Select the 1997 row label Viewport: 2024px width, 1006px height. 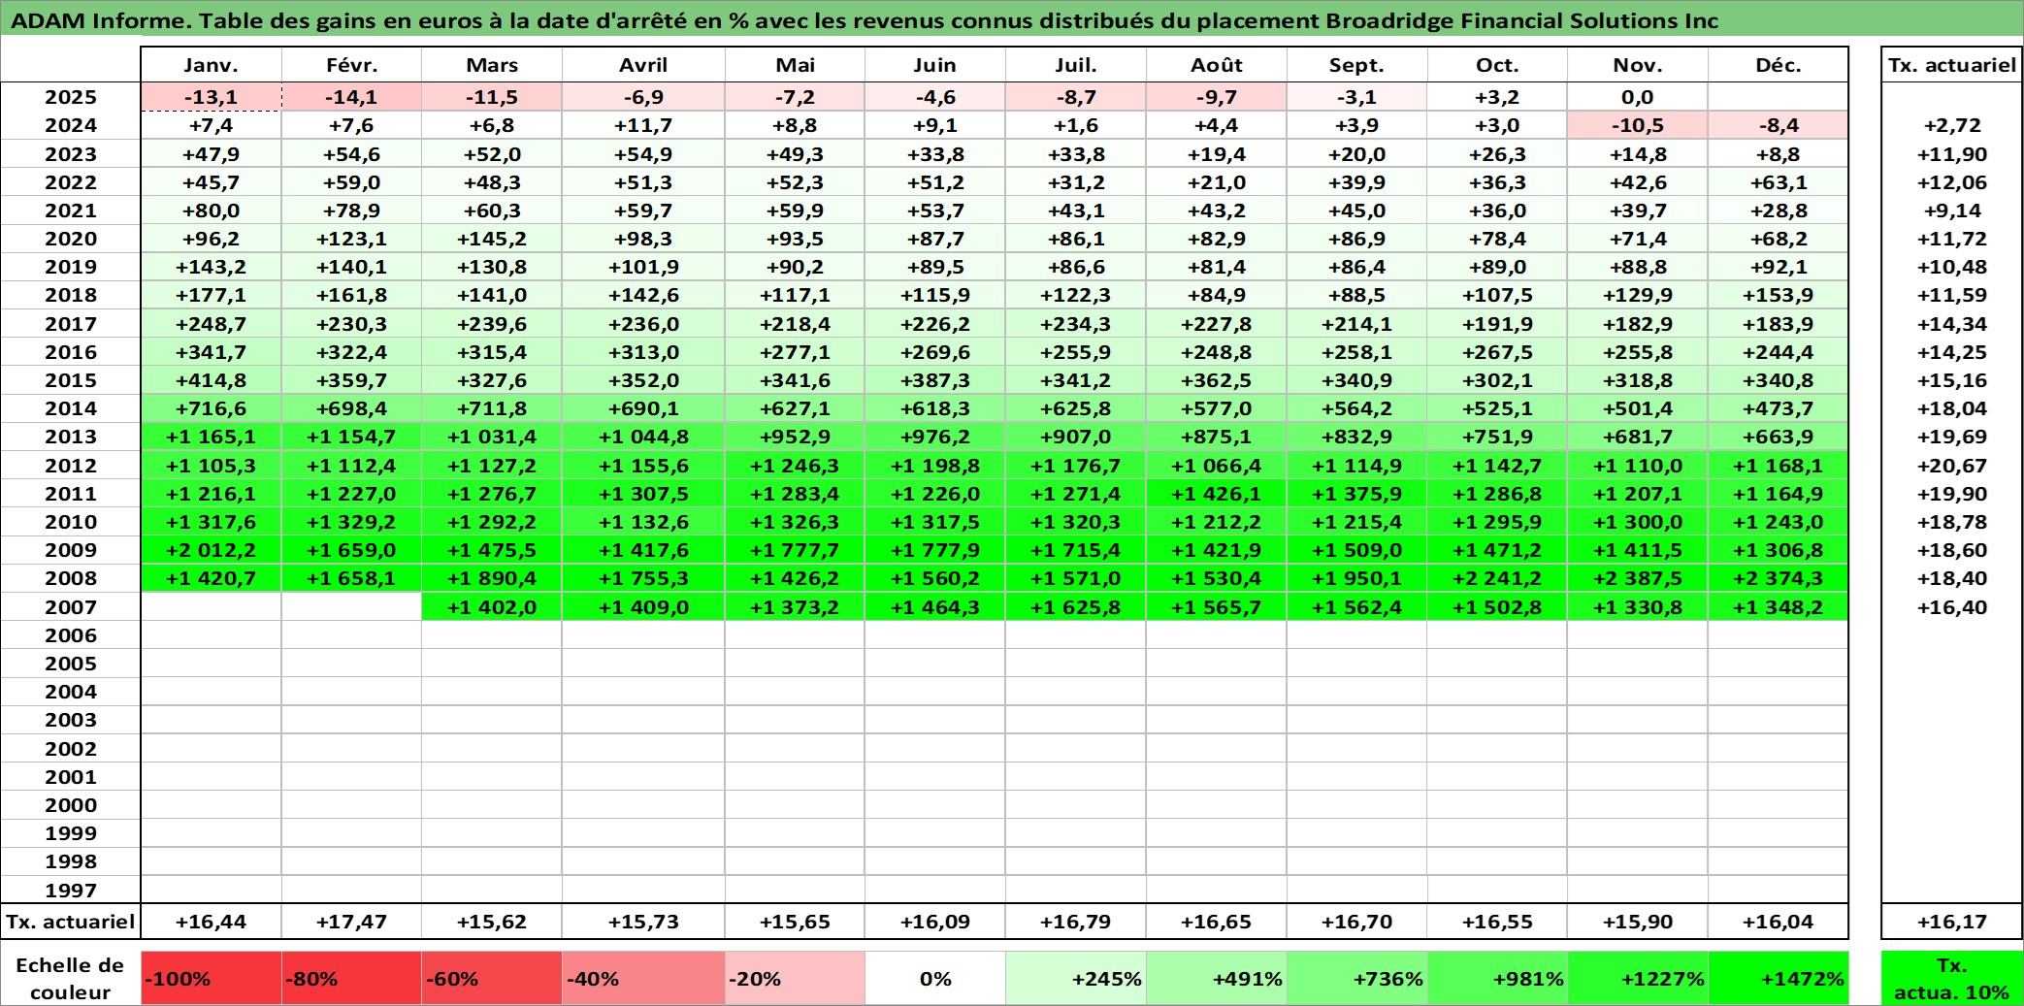pos(71,890)
